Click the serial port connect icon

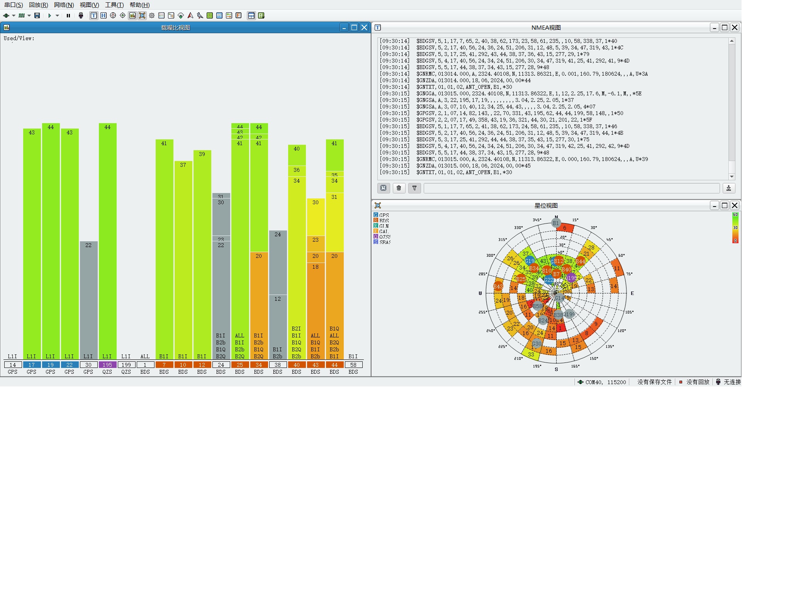pyautogui.click(x=6, y=15)
